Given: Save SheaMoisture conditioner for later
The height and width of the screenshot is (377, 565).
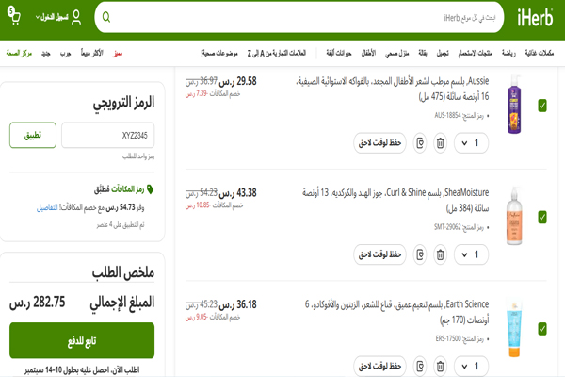Looking at the screenshot, I should 379,254.
